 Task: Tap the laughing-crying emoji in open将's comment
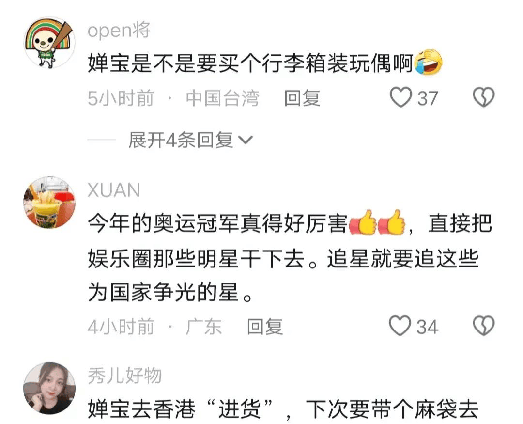tap(428, 63)
